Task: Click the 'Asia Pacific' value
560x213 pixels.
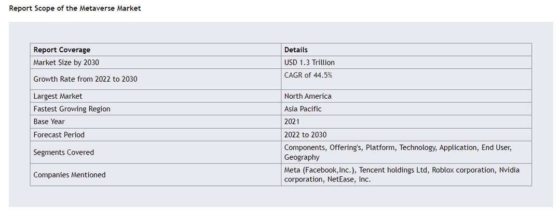Action: point(303,109)
